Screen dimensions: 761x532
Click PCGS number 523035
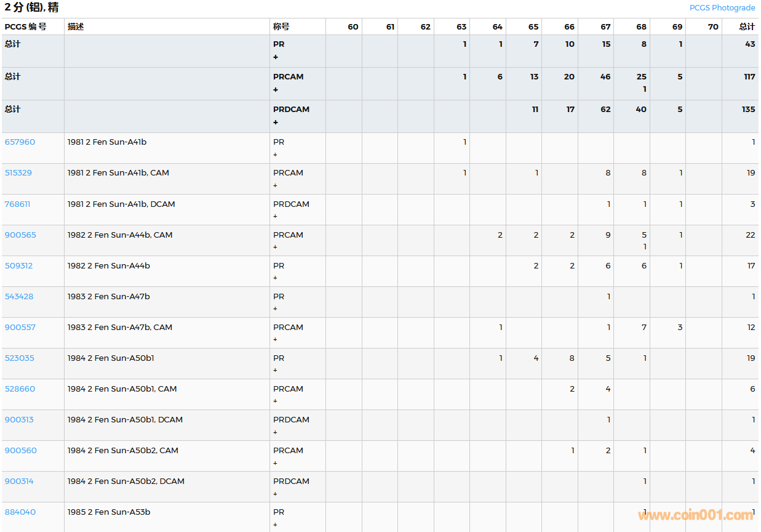pyautogui.click(x=19, y=358)
